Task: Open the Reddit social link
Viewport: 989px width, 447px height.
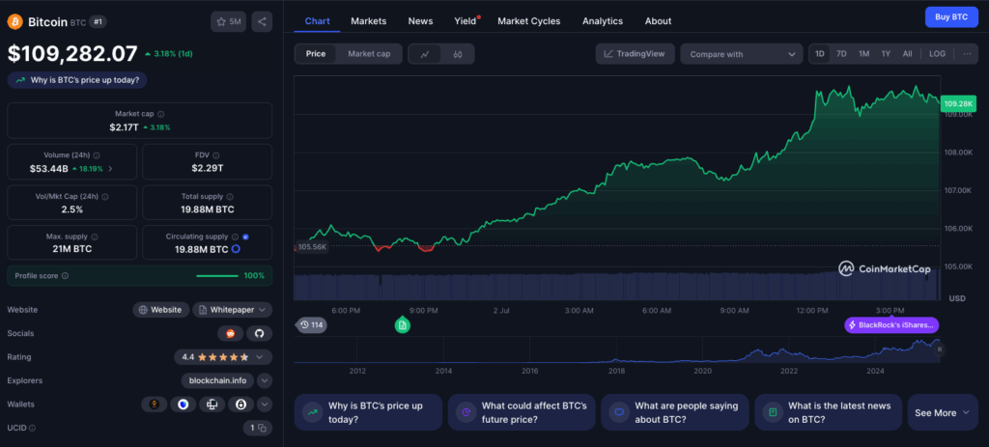Action: (x=230, y=333)
